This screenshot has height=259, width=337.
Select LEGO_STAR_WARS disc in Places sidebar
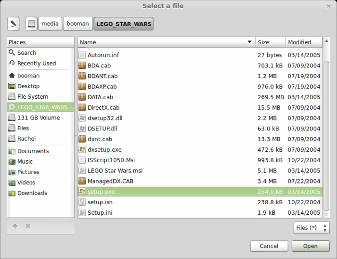pos(40,107)
